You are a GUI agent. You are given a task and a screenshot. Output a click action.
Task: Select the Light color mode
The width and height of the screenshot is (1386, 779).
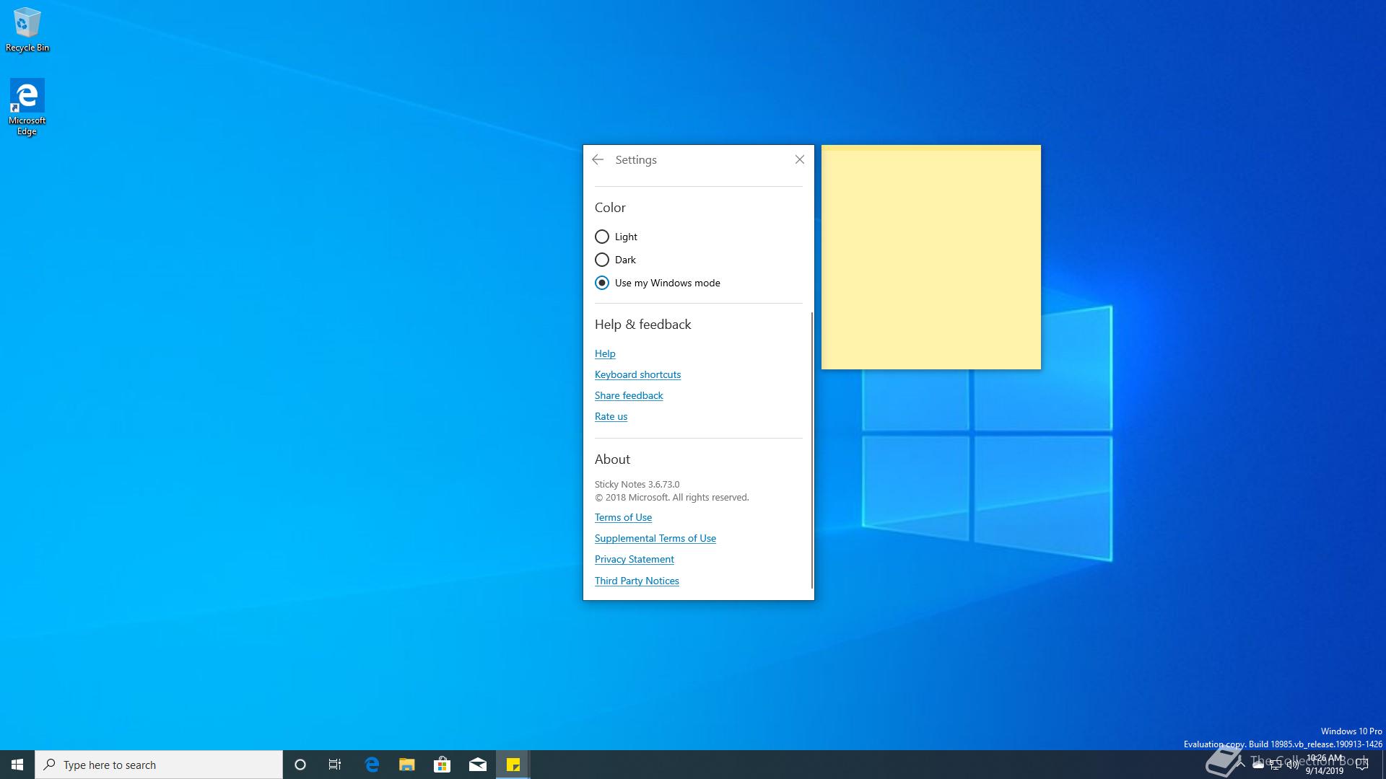coord(616,237)
